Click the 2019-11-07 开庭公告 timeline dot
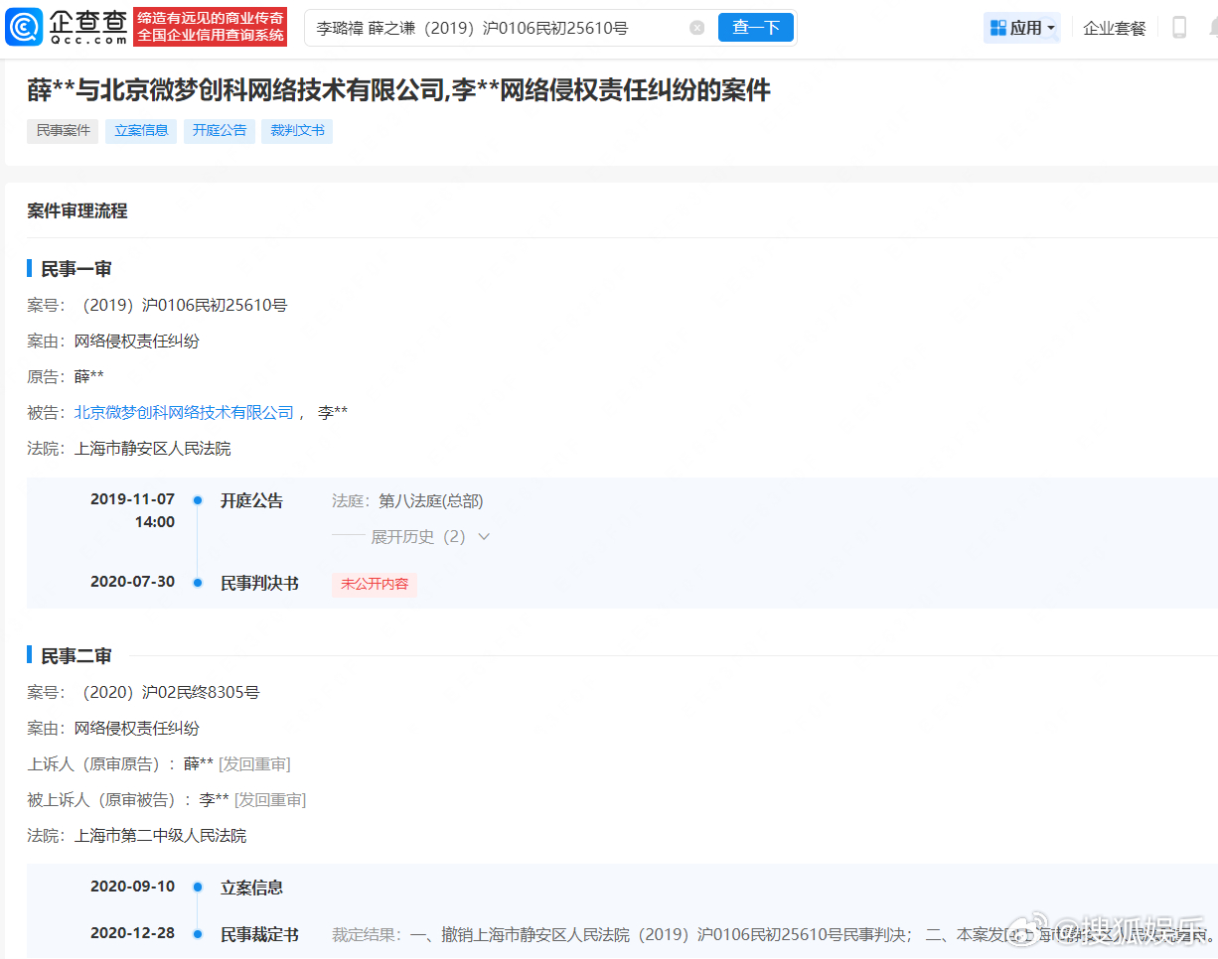The image size is (1218, 959). click(198, 500)
